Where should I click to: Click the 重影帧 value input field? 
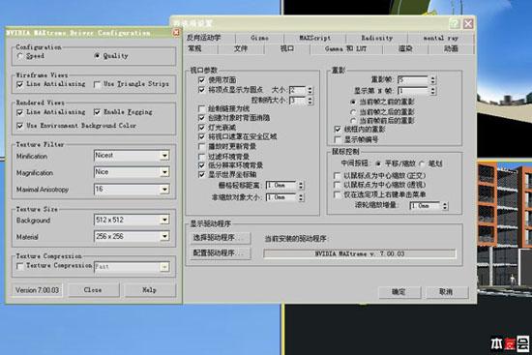point(413,80)
